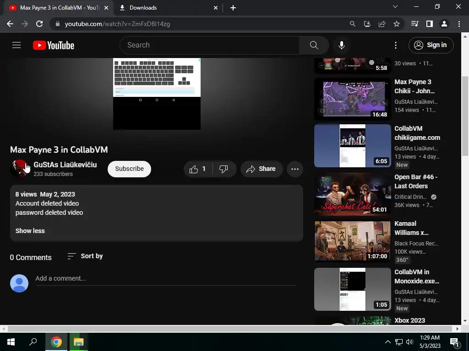Click the address bar URL
This screenshot has width=469, height=351.
pyautogui.click(x=117, y=24)
